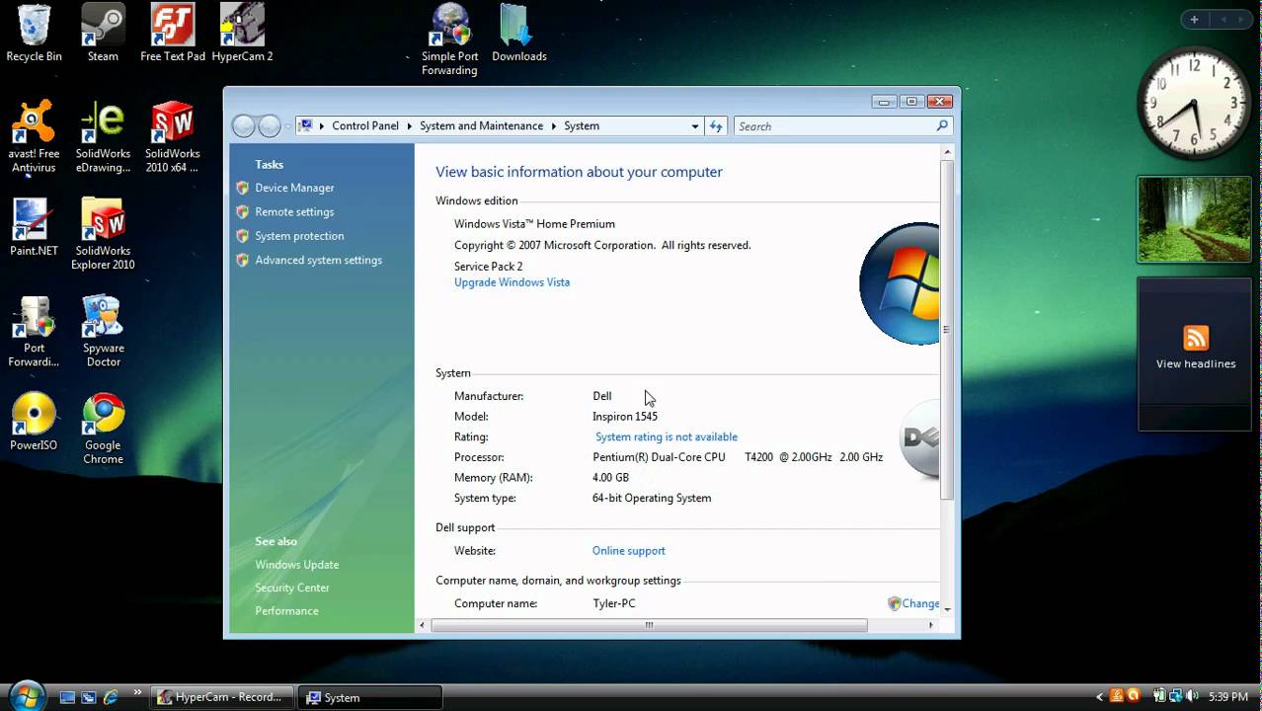This screenshot has height=711, width=1262.
Task: Open the HyperCam 2 desktop shortcut
Action: pos(242,33)
